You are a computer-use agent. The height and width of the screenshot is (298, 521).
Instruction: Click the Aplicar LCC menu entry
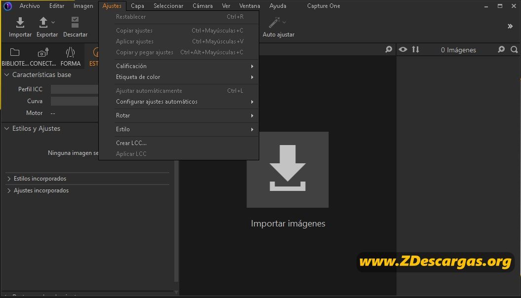pyautogui.click(x=179, y=154)
